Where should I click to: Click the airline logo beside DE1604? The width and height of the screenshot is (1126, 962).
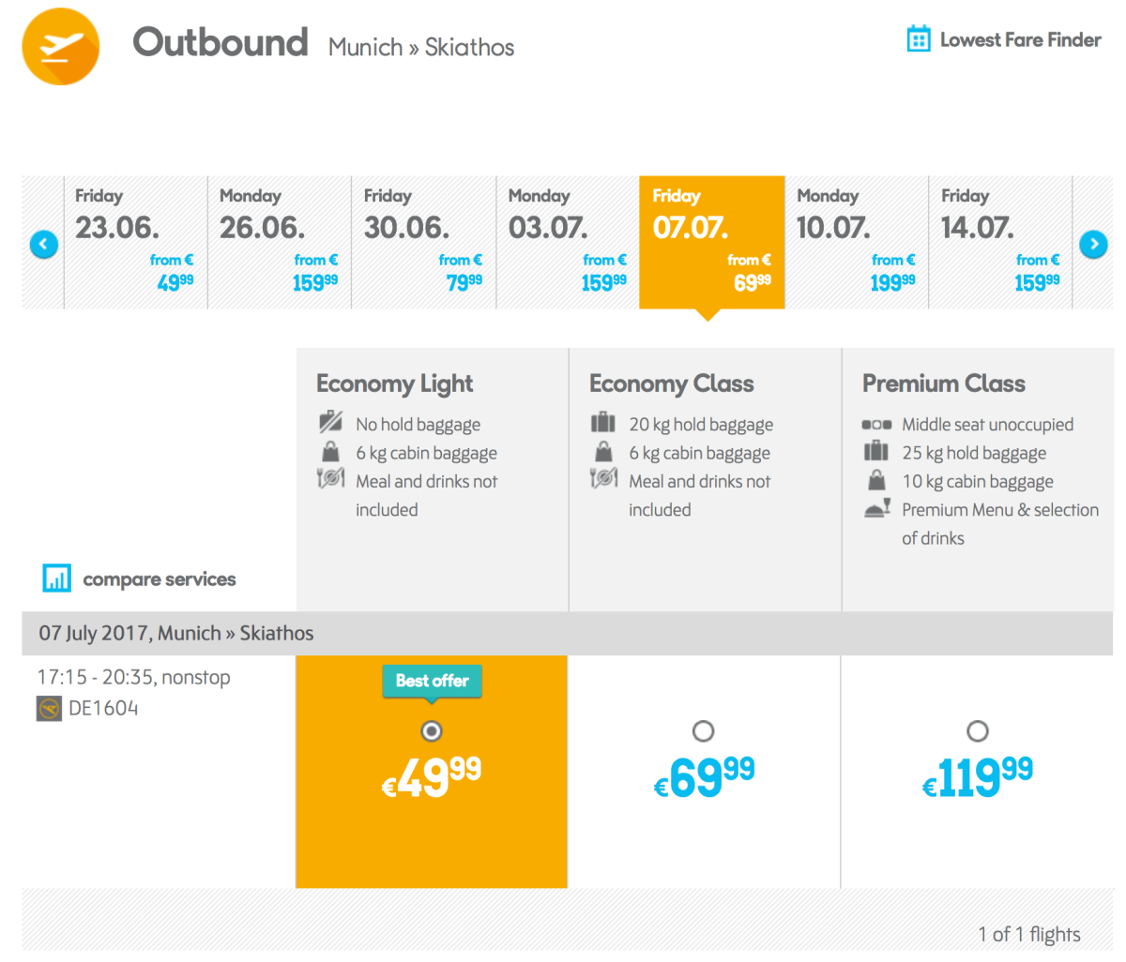[x=49, y=709]
